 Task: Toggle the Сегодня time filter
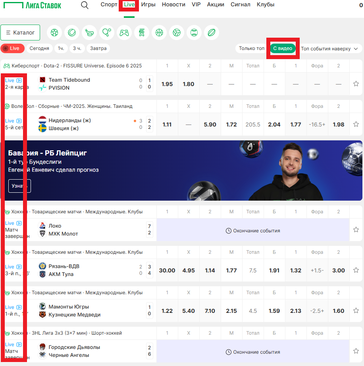39,48
